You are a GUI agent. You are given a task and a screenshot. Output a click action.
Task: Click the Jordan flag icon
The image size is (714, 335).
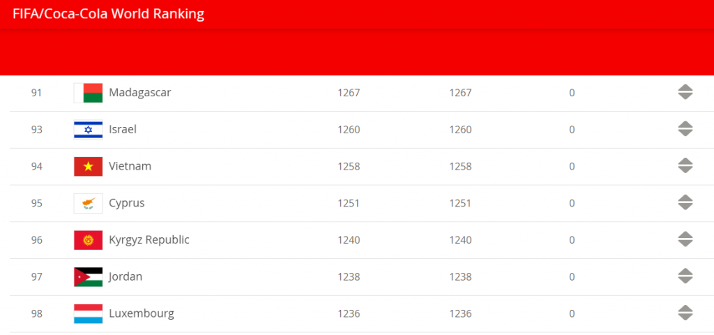[x=88, y=277]
